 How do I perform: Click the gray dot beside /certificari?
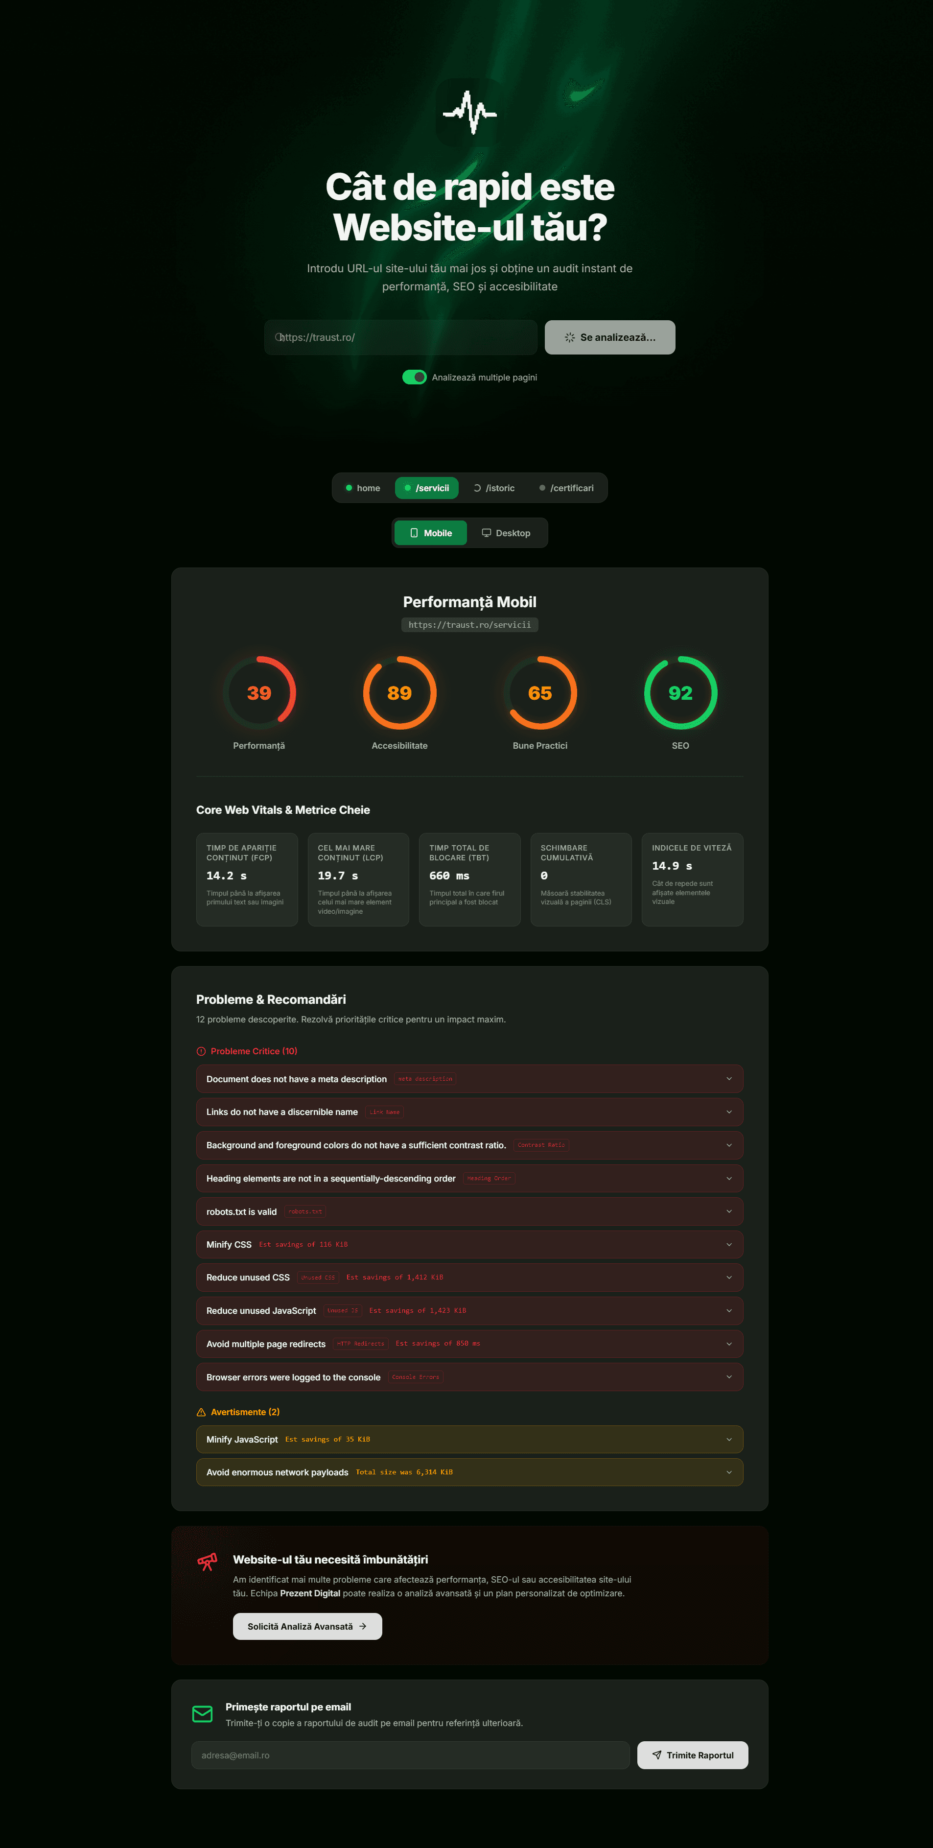[x=542, y=488]
